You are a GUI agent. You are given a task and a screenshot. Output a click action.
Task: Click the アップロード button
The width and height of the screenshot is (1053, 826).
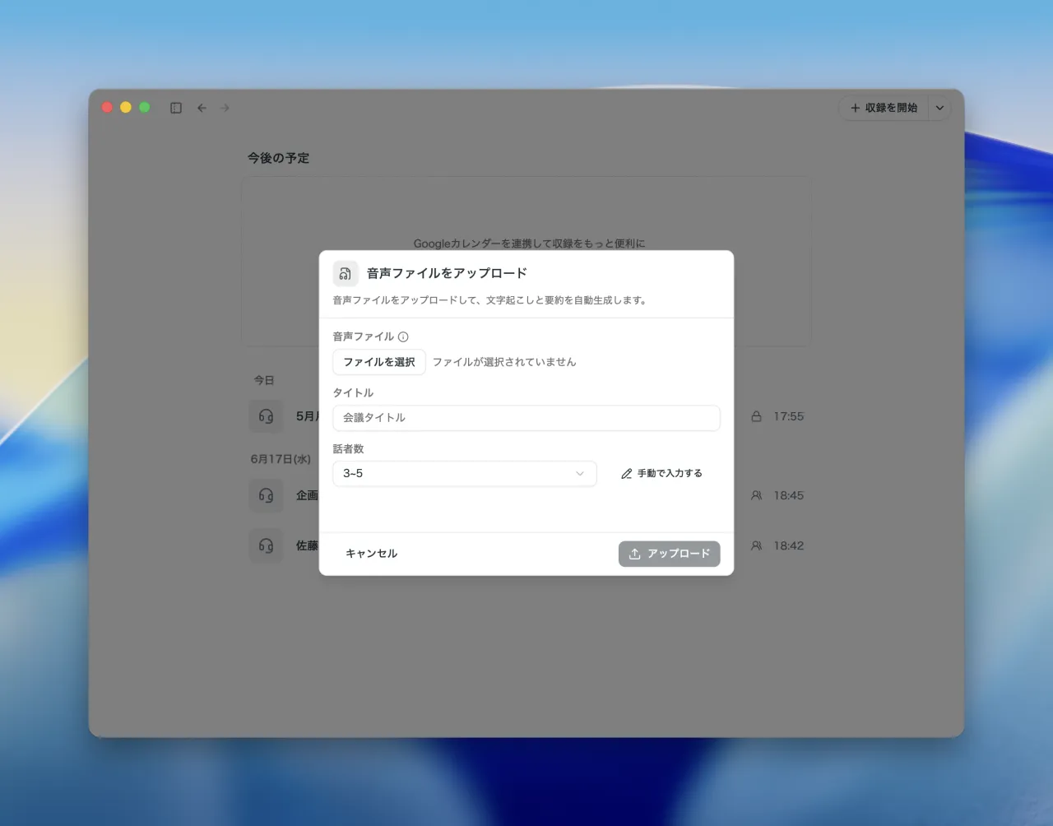click(670, 554)
